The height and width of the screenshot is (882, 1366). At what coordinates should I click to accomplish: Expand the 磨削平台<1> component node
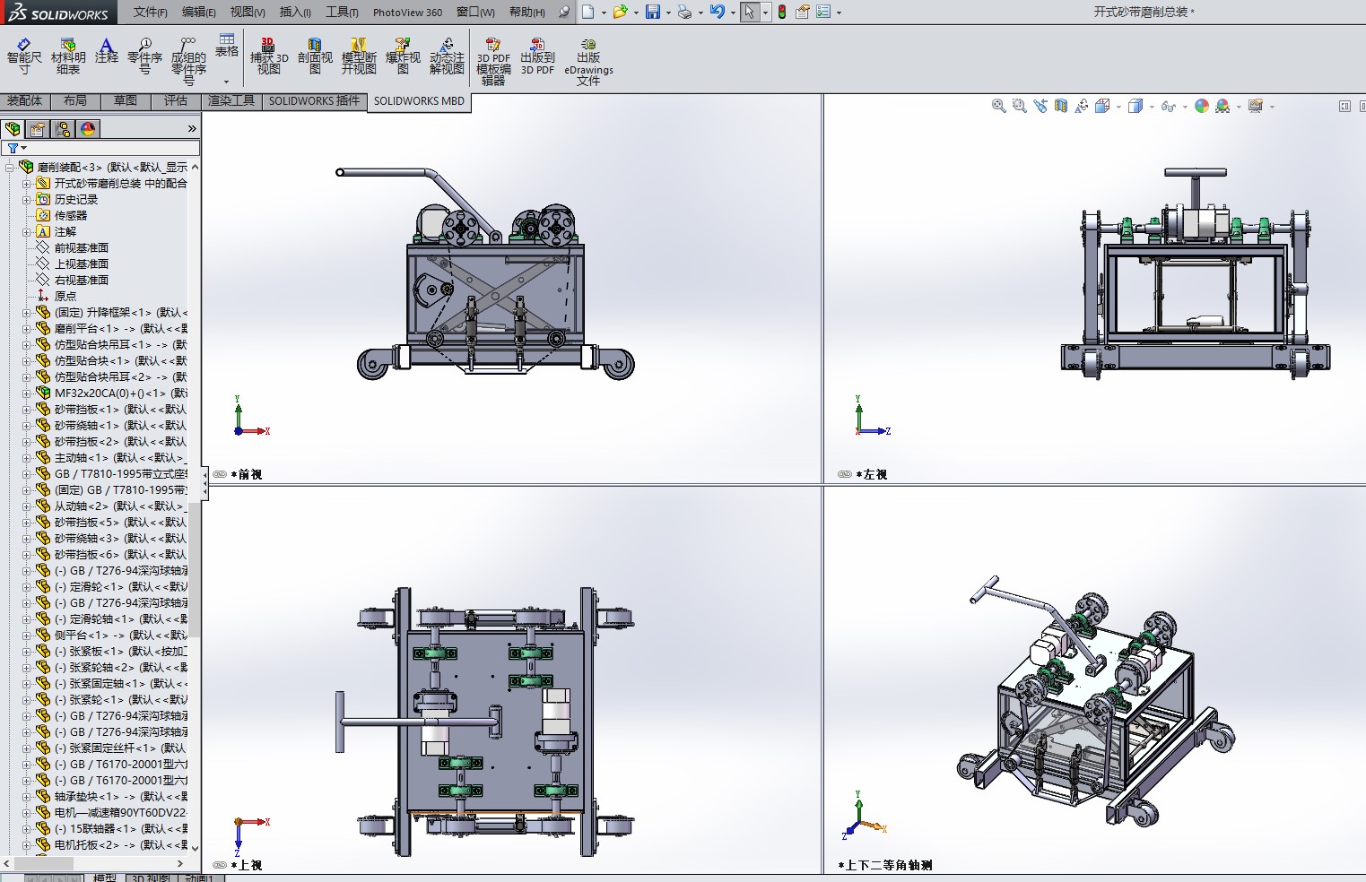click(26, 329)
